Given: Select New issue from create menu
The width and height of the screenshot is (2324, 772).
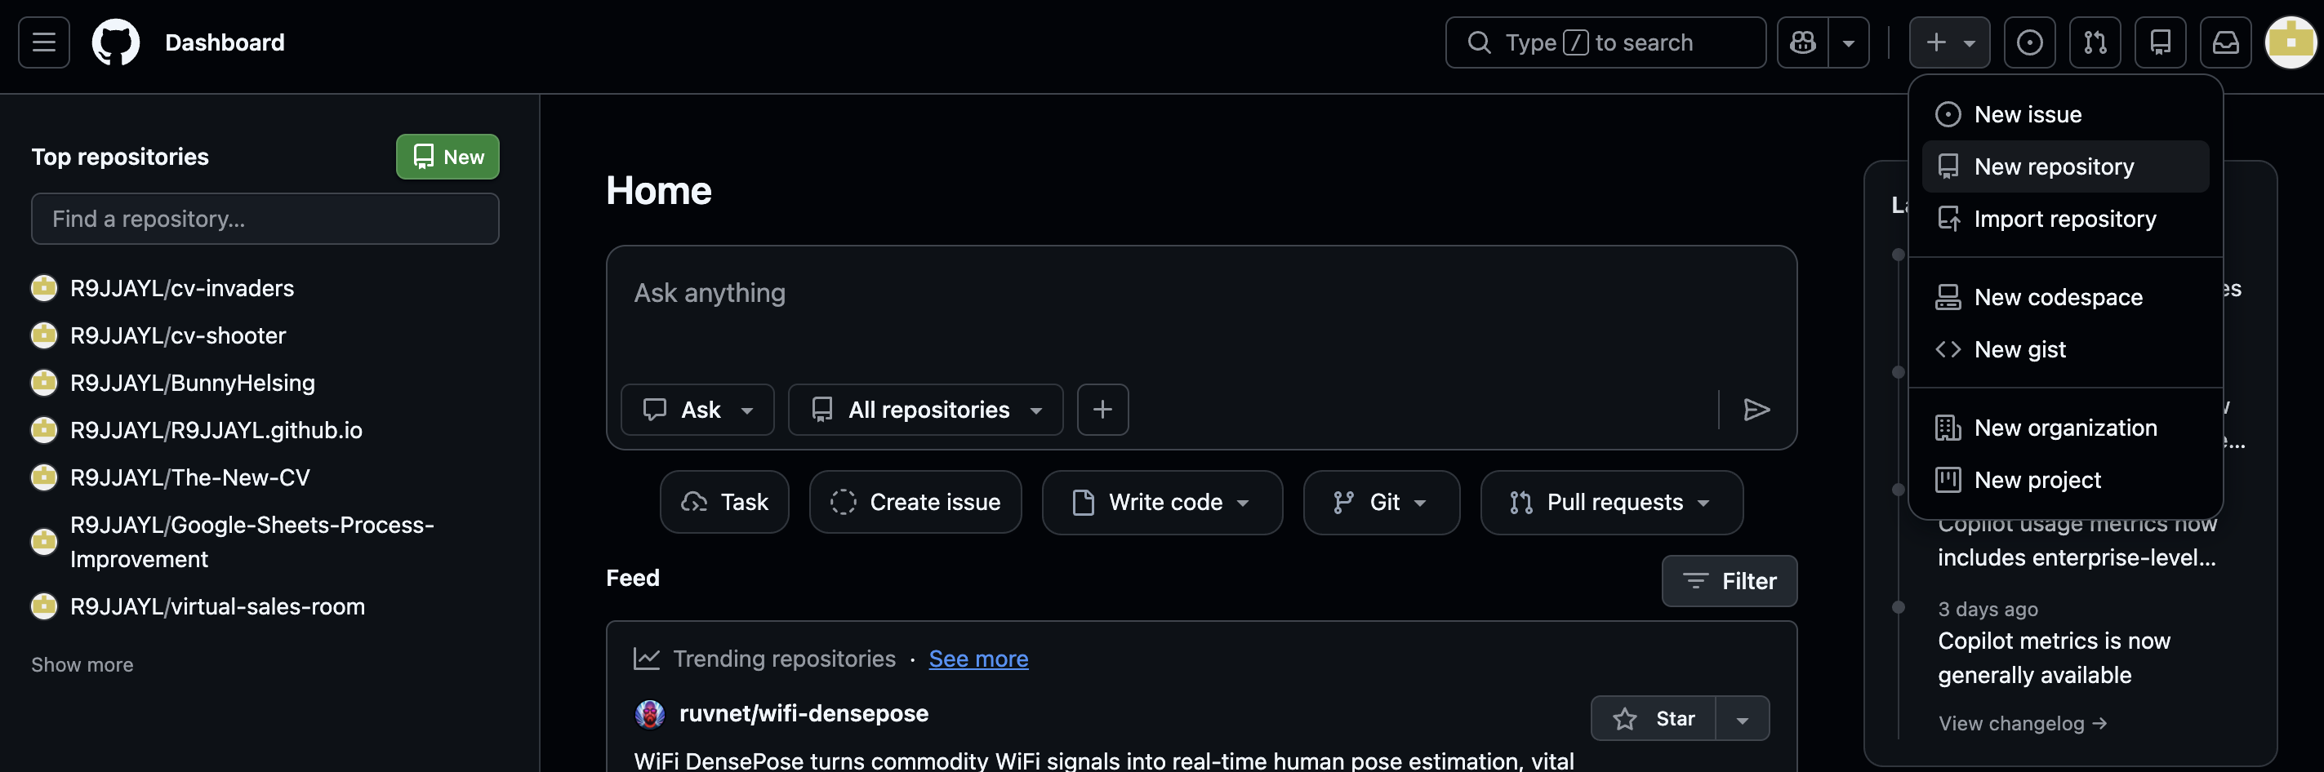Looking at the screenshot, I should (2065, 114).
